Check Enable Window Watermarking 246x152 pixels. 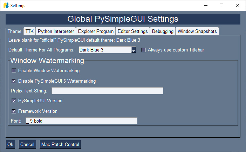pos(14,71)
